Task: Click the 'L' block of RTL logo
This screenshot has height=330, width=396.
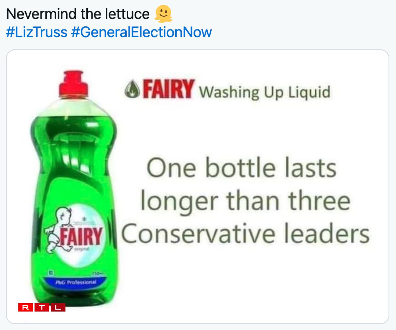Action: point(58,307)
